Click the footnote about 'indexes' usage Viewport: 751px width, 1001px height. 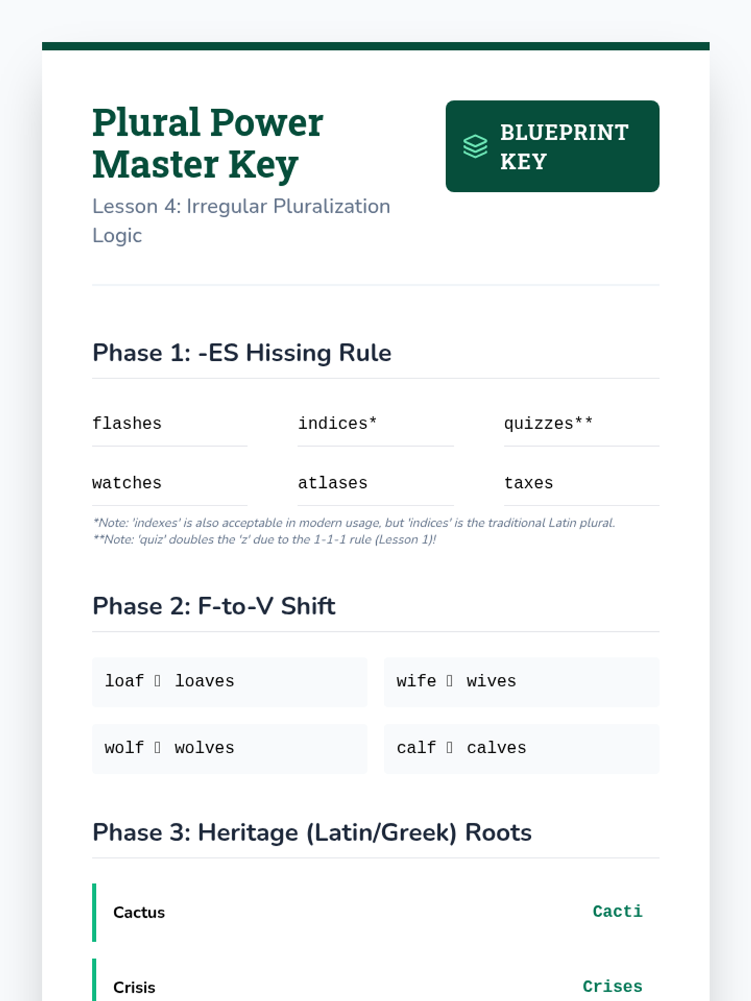coord(354,523)
